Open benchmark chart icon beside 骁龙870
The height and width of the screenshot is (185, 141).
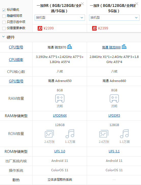tap(69, 47)
